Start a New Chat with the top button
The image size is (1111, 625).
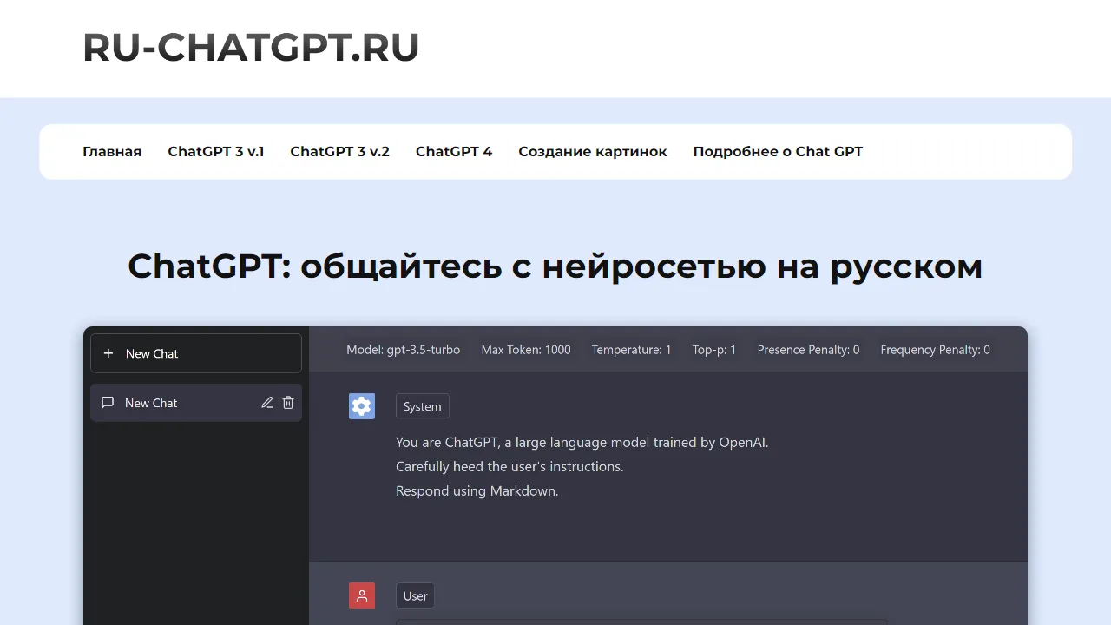pos(196,353)
